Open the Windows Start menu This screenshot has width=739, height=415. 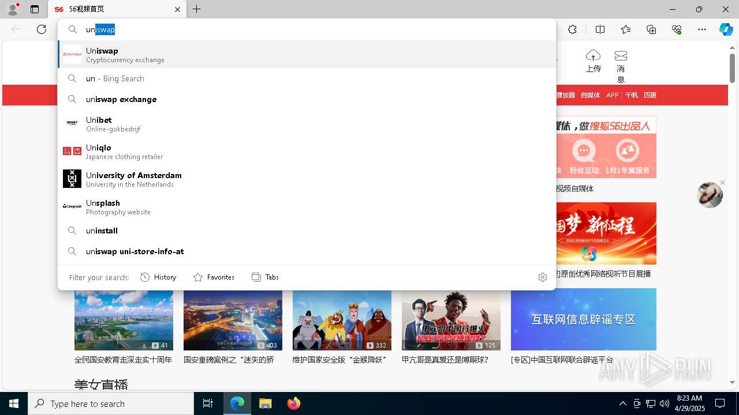(x=14, y=403)
